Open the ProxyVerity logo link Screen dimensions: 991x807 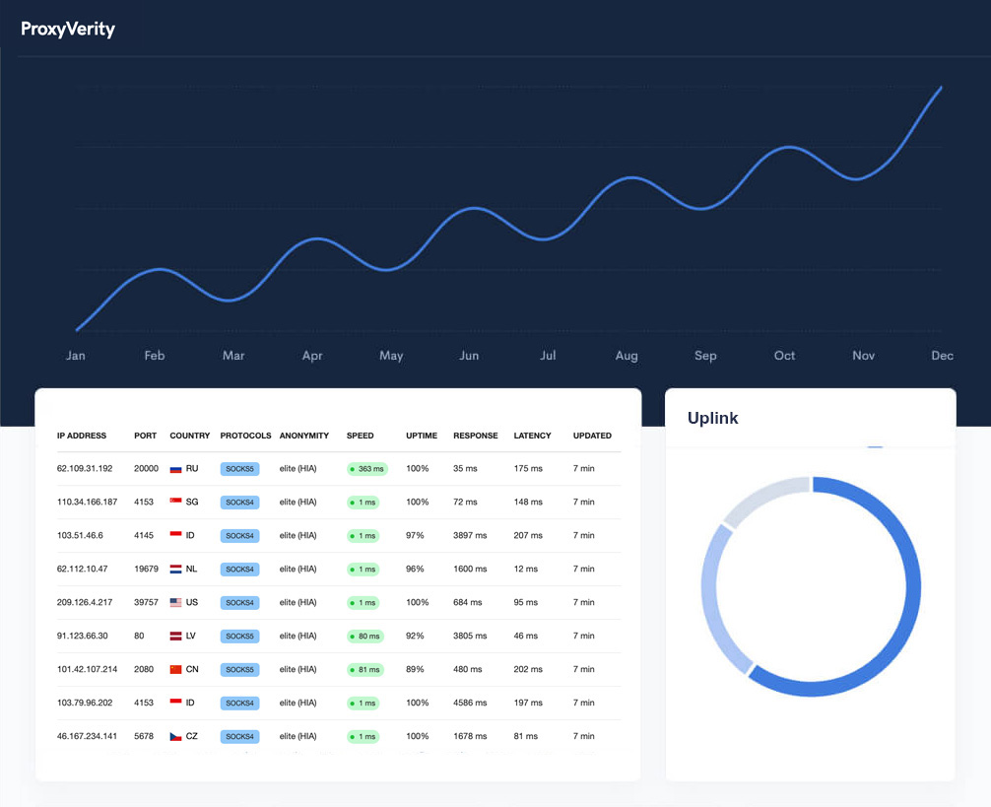pos(68,29)
